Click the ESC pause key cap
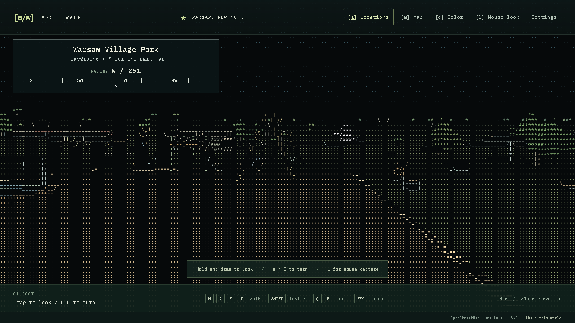The width and height of the screenshot is (575, 323). (361, 299)
